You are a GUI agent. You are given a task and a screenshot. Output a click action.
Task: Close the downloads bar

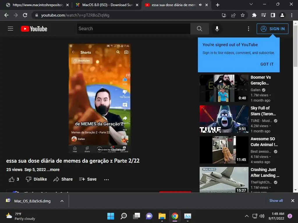(293, 201)
